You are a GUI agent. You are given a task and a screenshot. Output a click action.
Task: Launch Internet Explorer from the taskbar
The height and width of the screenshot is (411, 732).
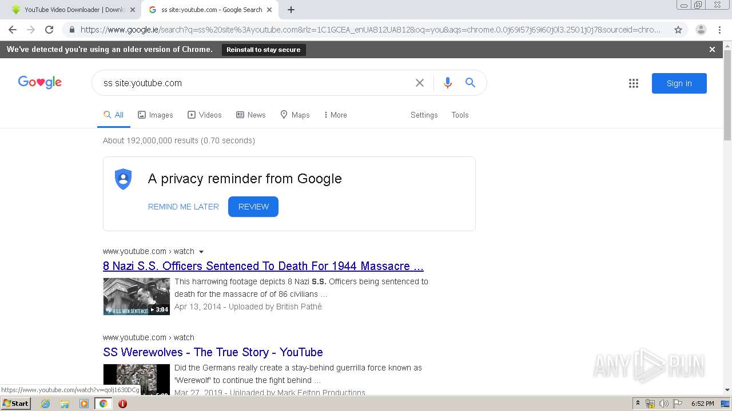coord(46,404)
